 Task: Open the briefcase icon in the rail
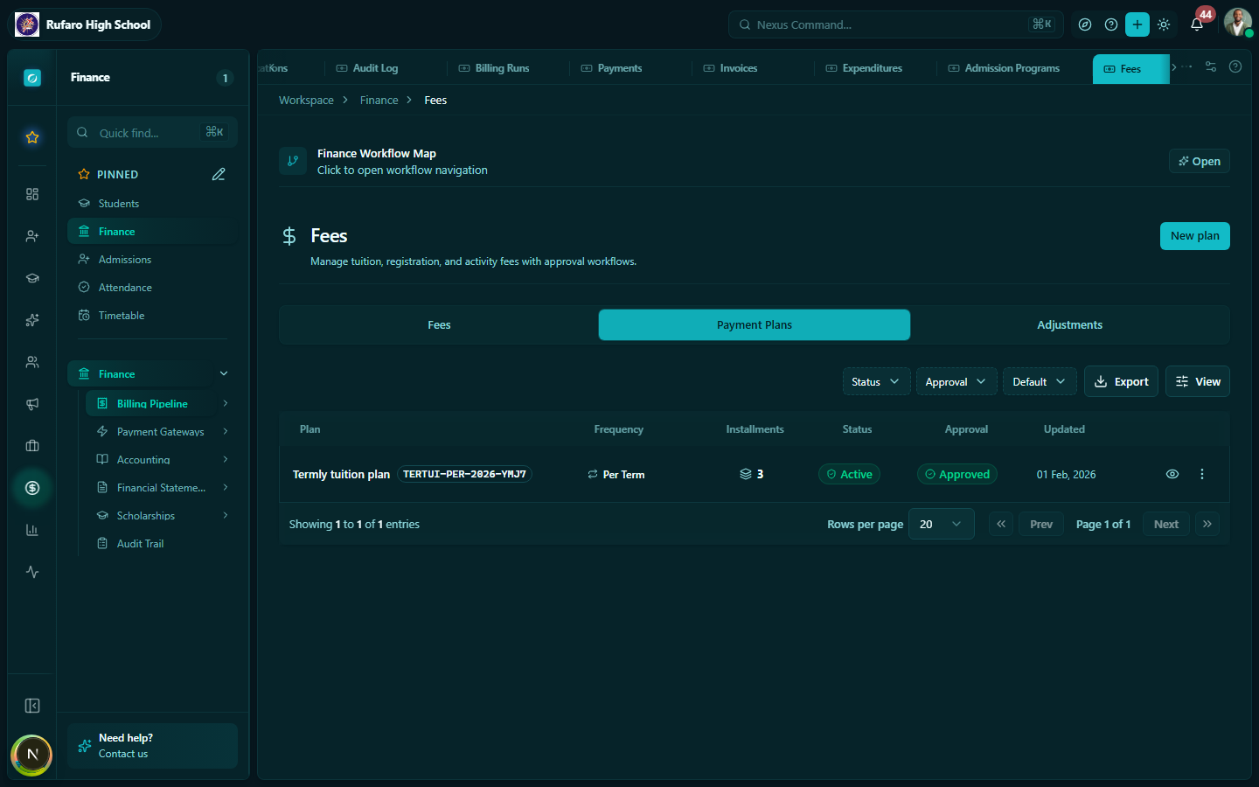tap(32, 446)
